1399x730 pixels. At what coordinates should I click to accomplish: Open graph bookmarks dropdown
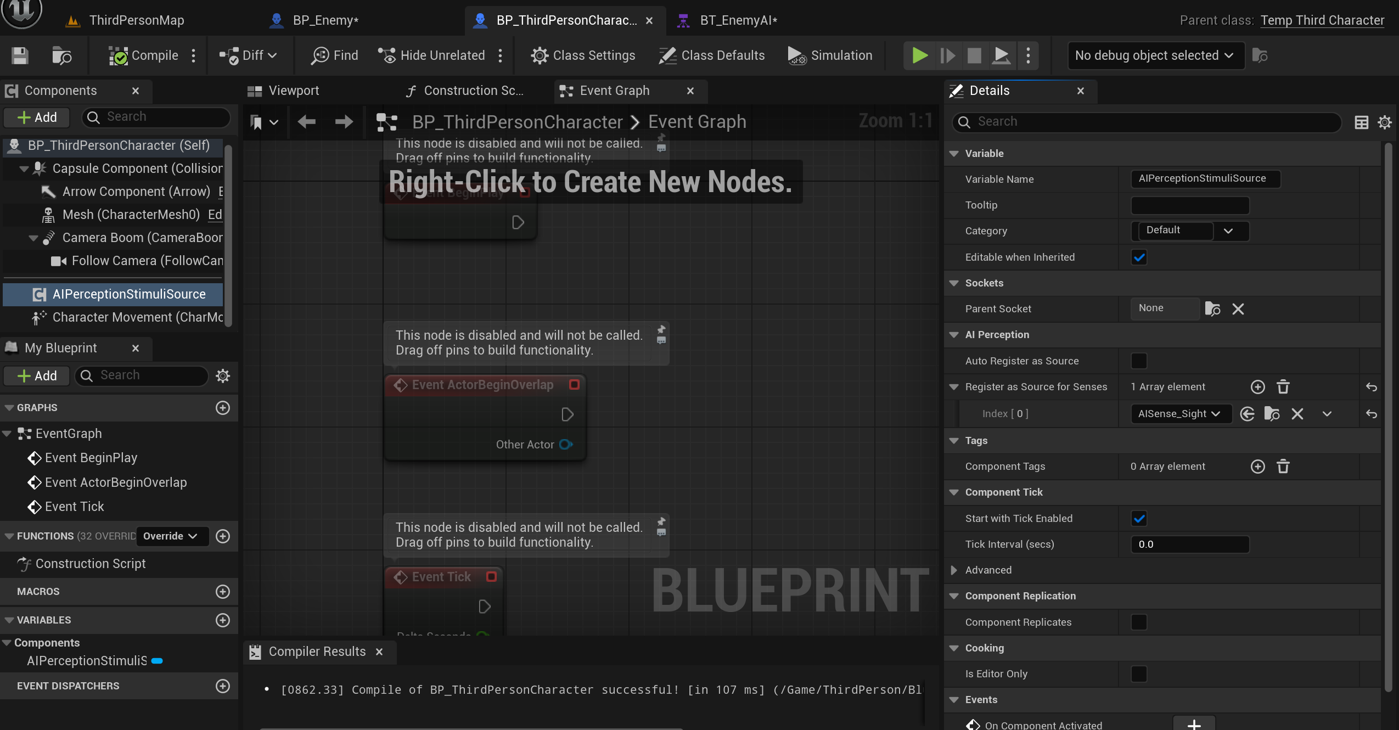pyautogui.click(x=264, y=122)
